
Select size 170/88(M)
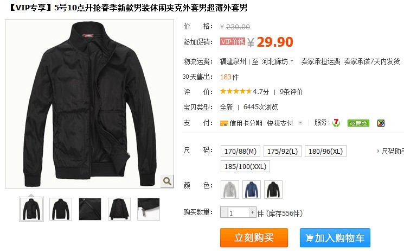tap(240, 151)
